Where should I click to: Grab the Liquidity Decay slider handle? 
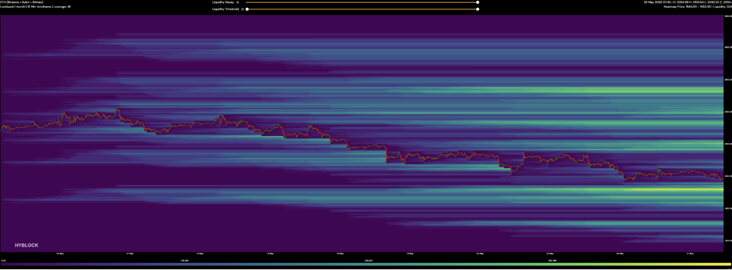click(x=477, y=2)
